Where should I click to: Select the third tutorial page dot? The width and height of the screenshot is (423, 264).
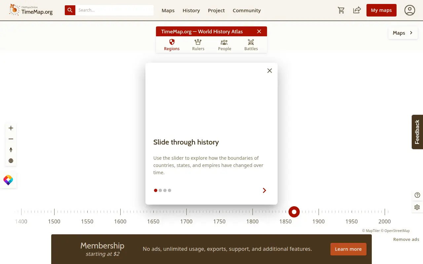[x=165, y=190]
